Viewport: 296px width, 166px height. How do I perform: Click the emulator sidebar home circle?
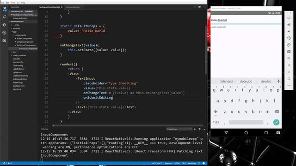click(x=289, y=72)
